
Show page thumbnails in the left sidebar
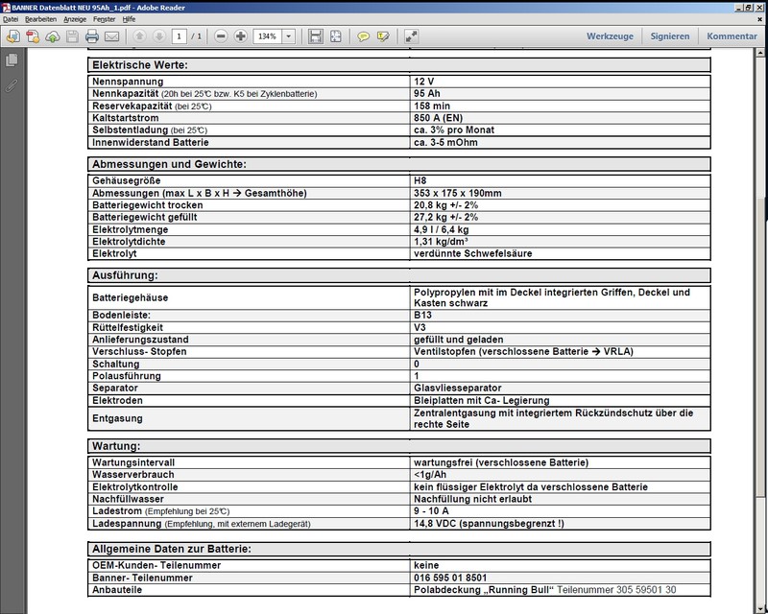coord(12,60)
